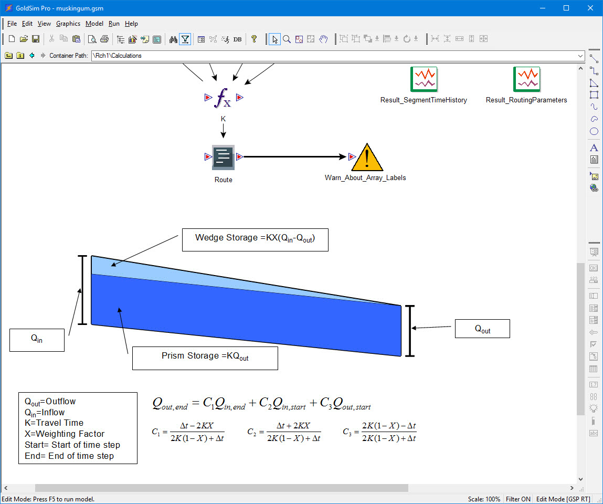Select the Text drawing tool in right sidebar
This screenshot has height=504, width=603.
(x=594, y=148)
